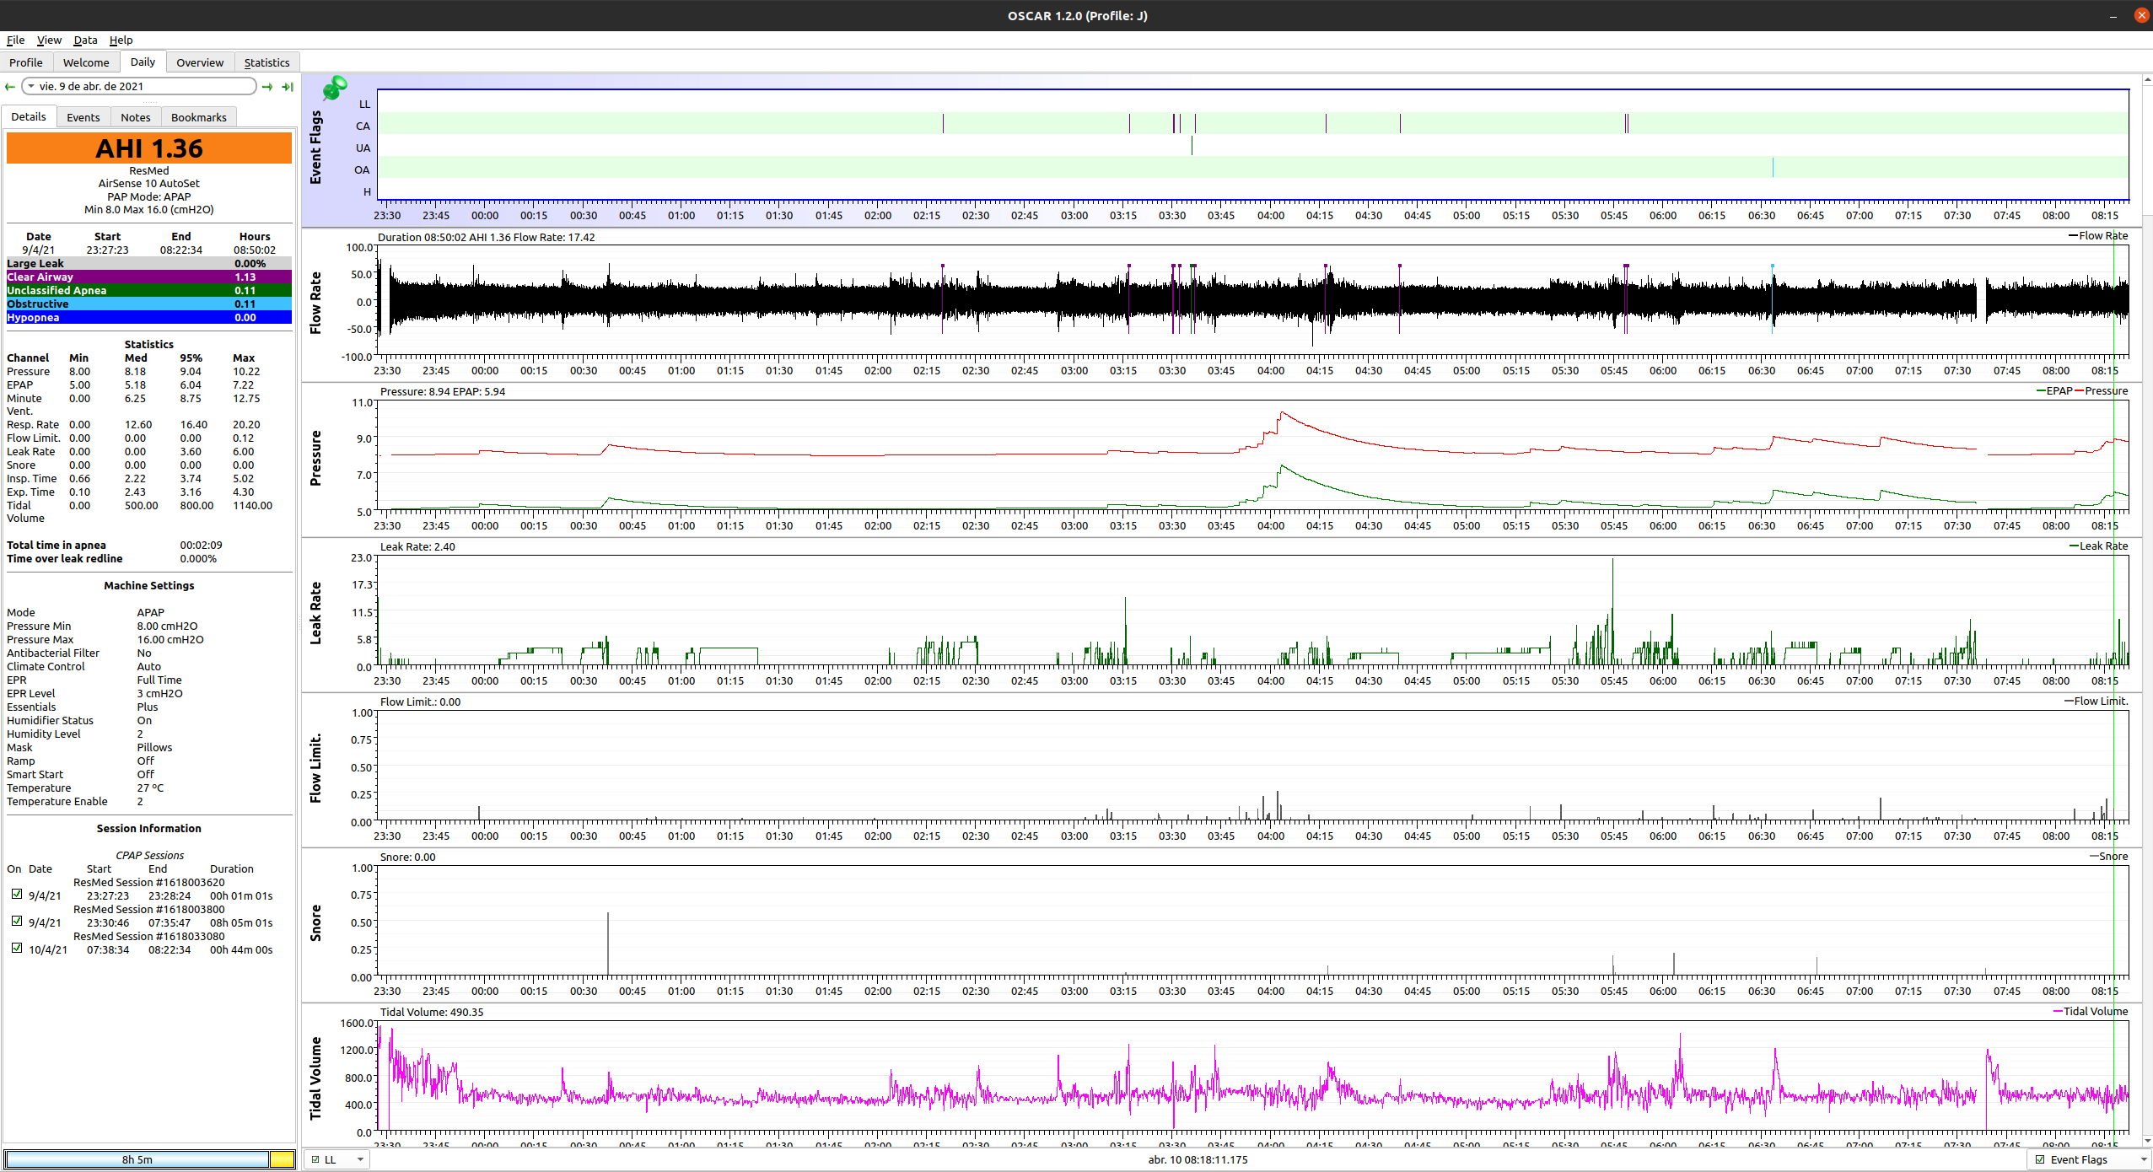Click the Flow Limit. graph title
This screenshot has height=1172, width=2153.
[316, 768]
